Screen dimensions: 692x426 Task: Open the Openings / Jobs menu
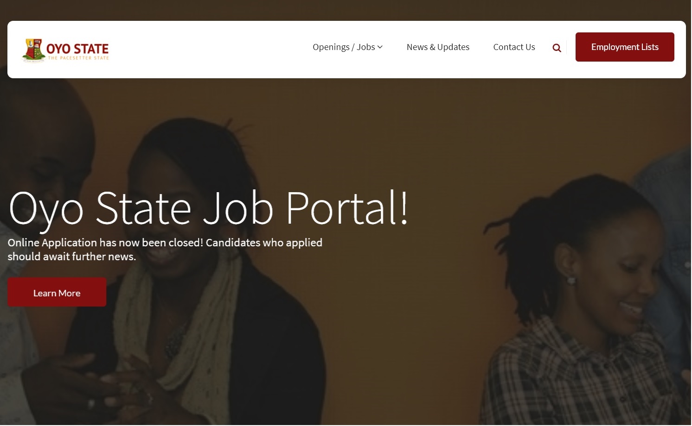tap(347, 47)
